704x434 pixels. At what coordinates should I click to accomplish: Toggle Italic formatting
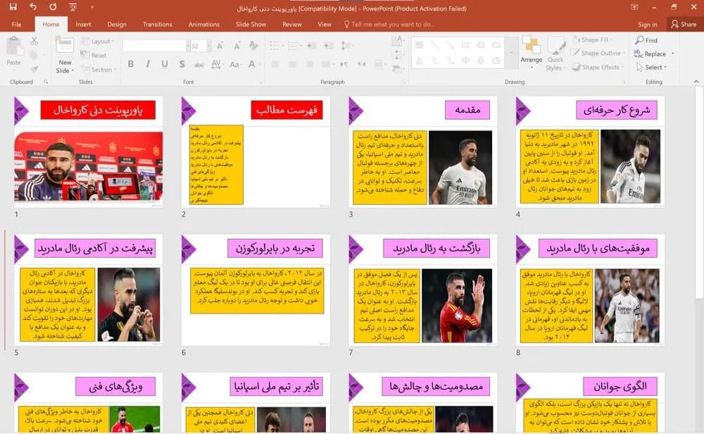coord(148,64)
